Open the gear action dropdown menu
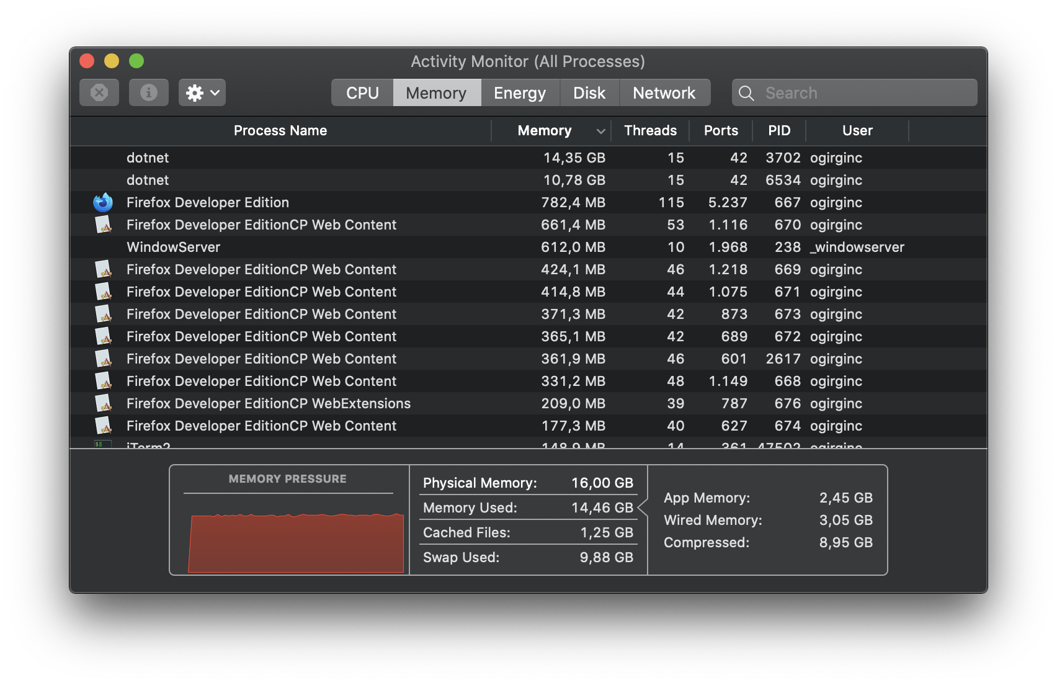The height and width of the screenshot is (685, 1057). point(202,93)
